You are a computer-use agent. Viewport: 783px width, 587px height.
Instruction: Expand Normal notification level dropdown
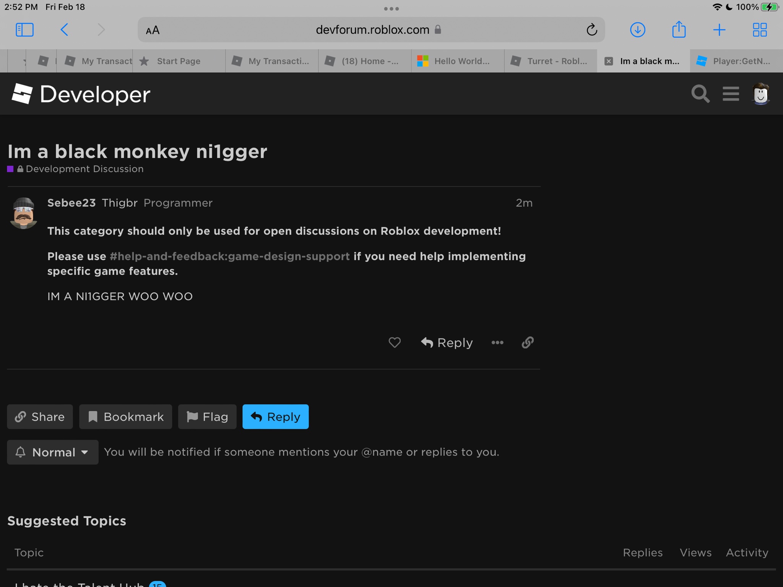click(53, 452)
